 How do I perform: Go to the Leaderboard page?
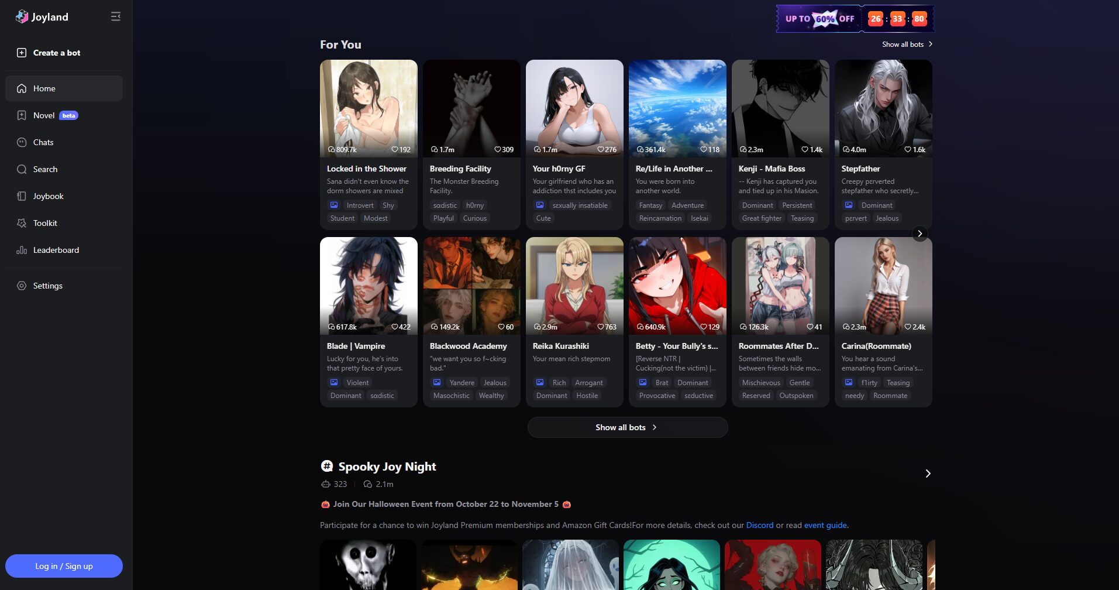tap(56, 250)
